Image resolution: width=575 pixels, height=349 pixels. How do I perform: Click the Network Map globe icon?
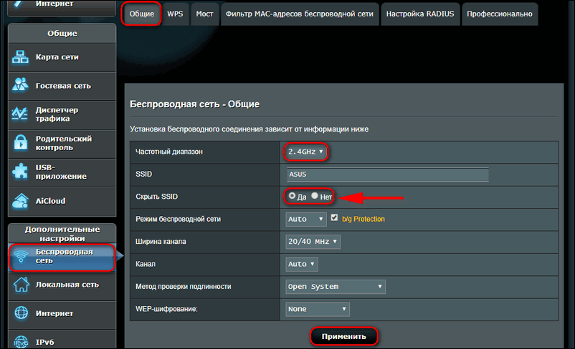pos(20,57)
